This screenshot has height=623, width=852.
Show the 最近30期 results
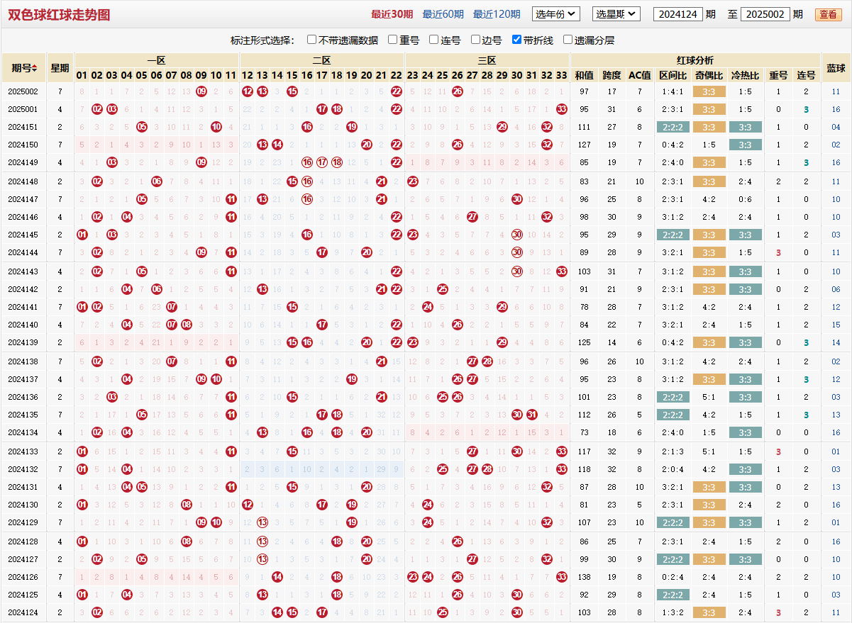(x=392, y=14)
